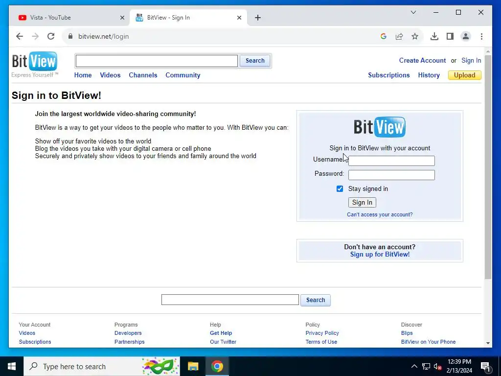Close the Vista - YouTube tab

[122, 18]
